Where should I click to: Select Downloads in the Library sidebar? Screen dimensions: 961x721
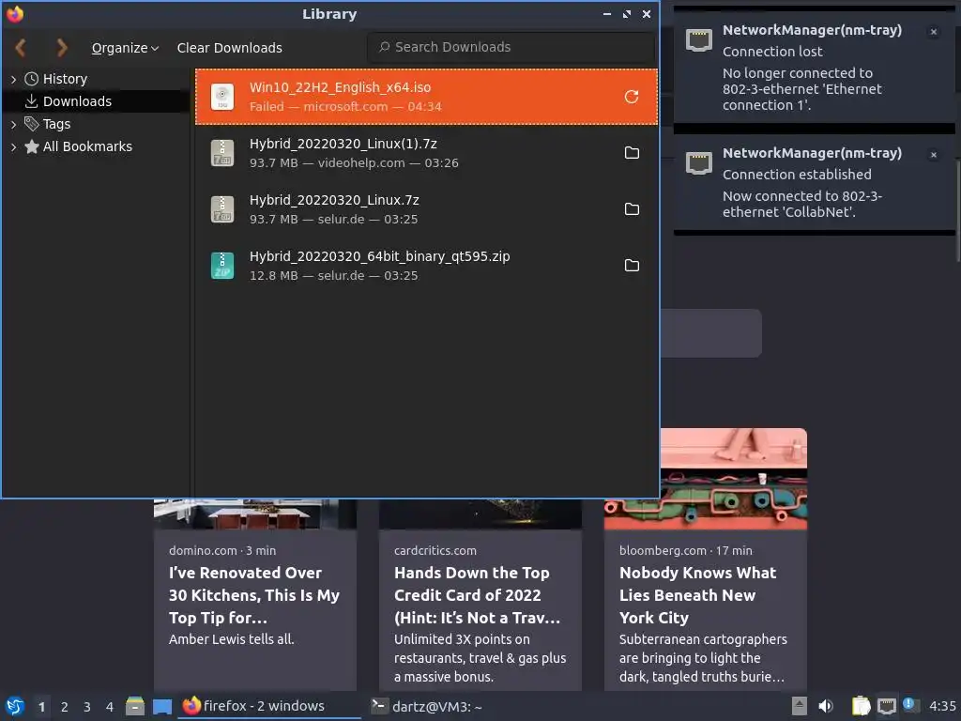(x=77, y=101)
